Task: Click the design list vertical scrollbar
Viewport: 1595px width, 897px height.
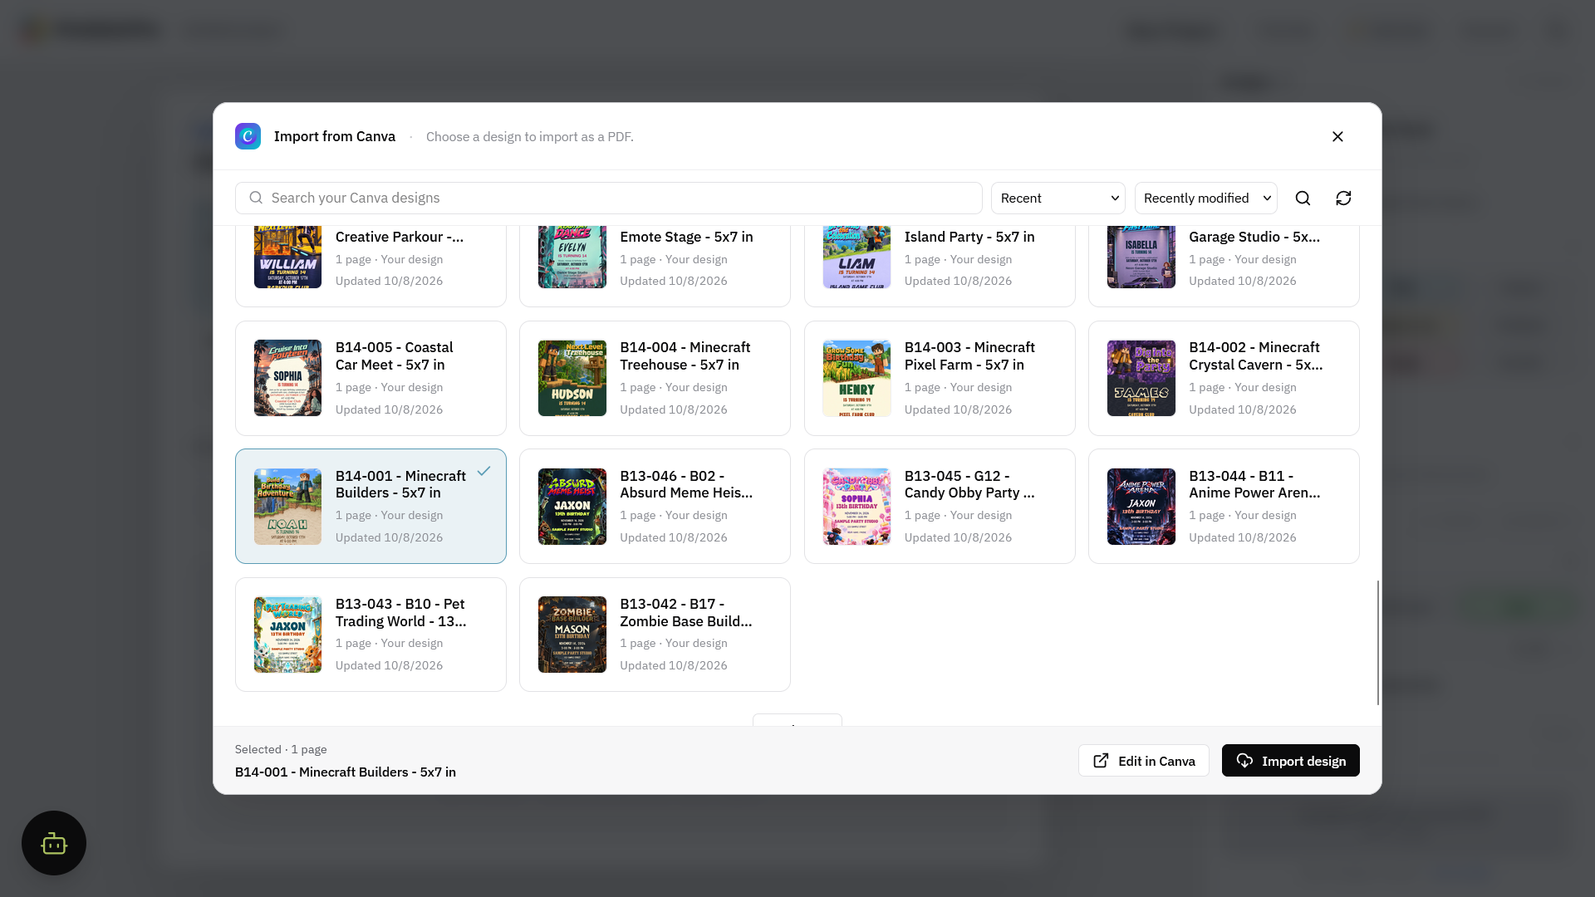Action: point(1377,643)
